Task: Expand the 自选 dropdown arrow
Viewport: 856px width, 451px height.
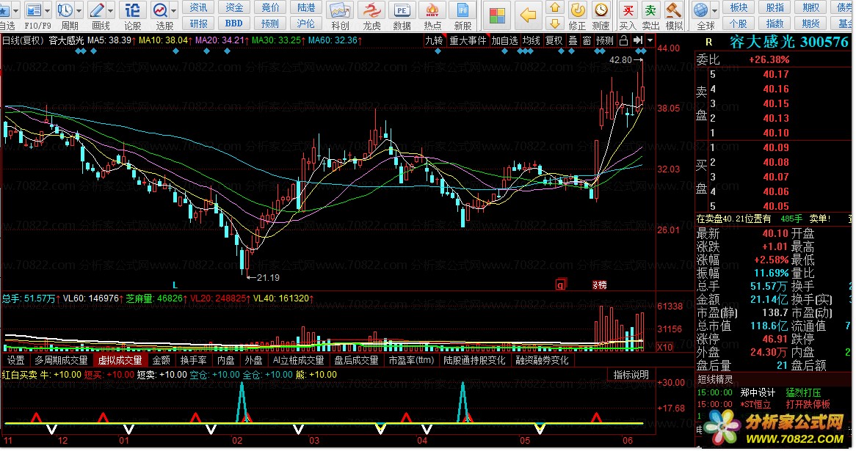Action: [x=16, y=10]
